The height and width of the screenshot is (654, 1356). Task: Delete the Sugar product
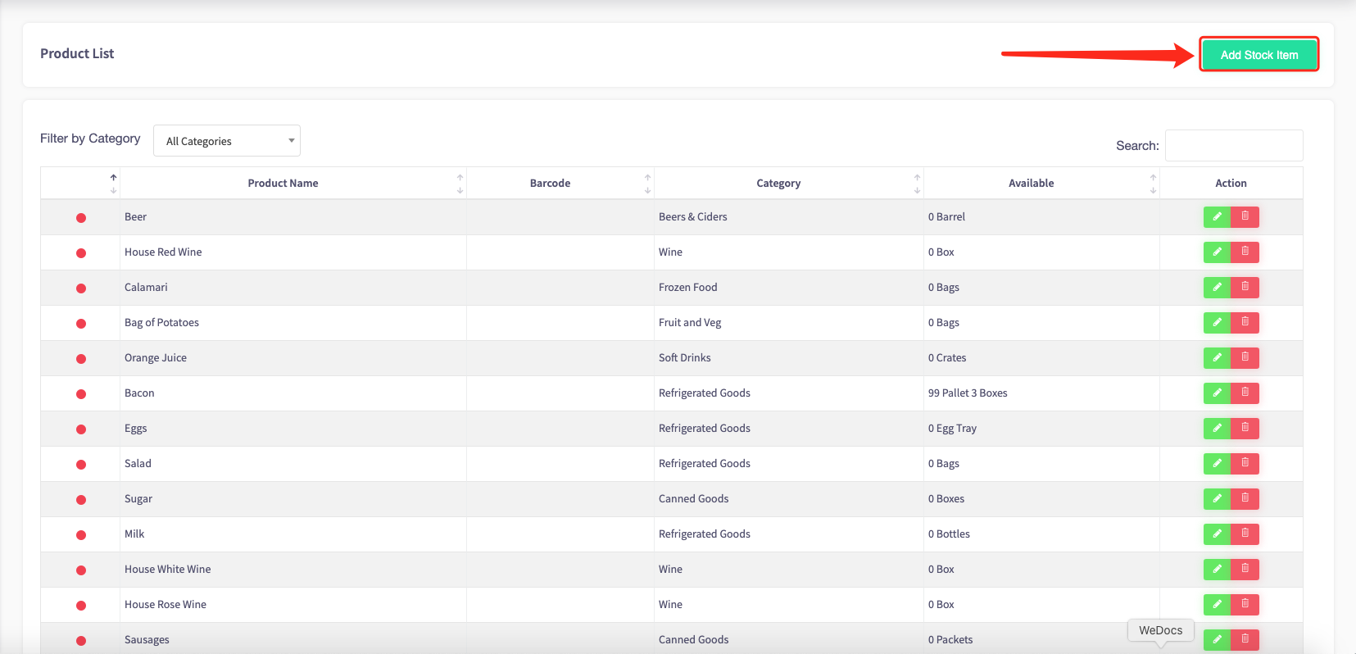[1245, 498]
